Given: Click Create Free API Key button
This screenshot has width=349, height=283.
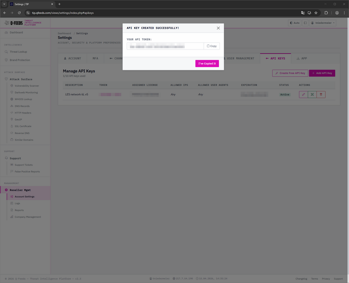Looking at the screenshot, I should [290, 73].
